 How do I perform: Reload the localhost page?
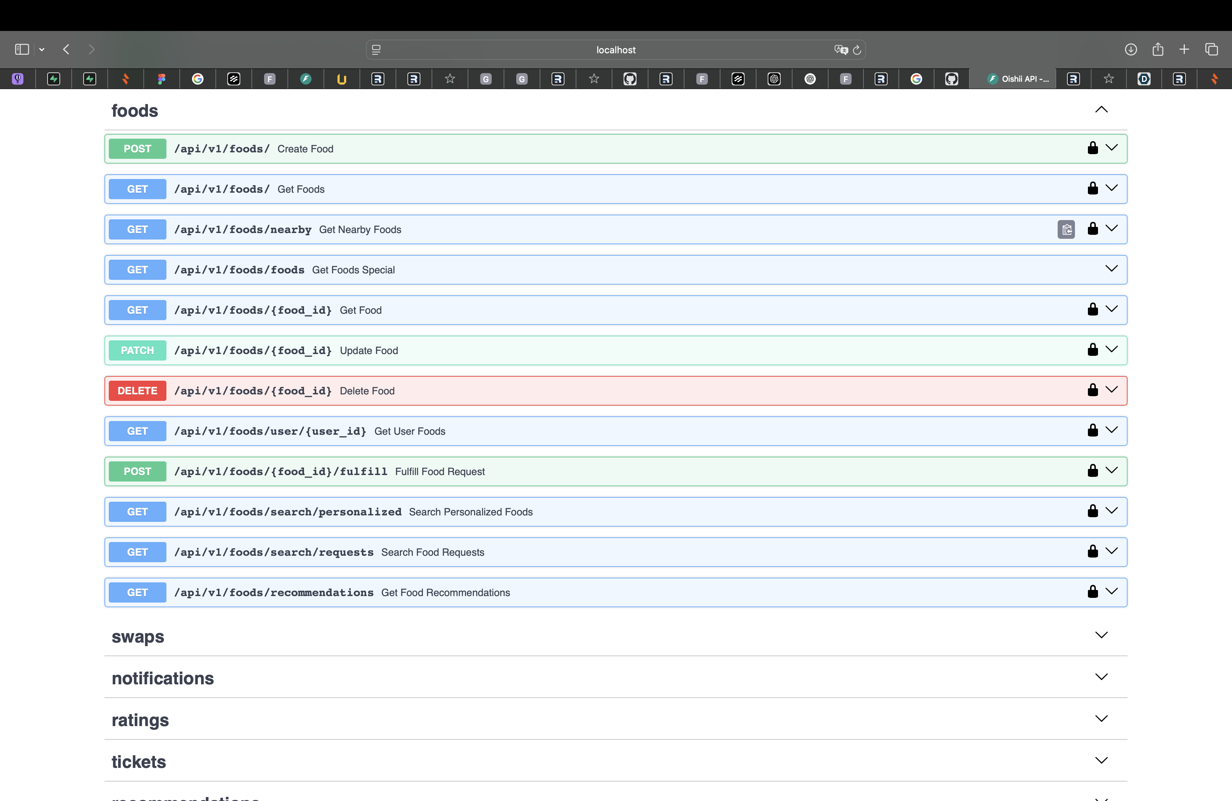857,50
